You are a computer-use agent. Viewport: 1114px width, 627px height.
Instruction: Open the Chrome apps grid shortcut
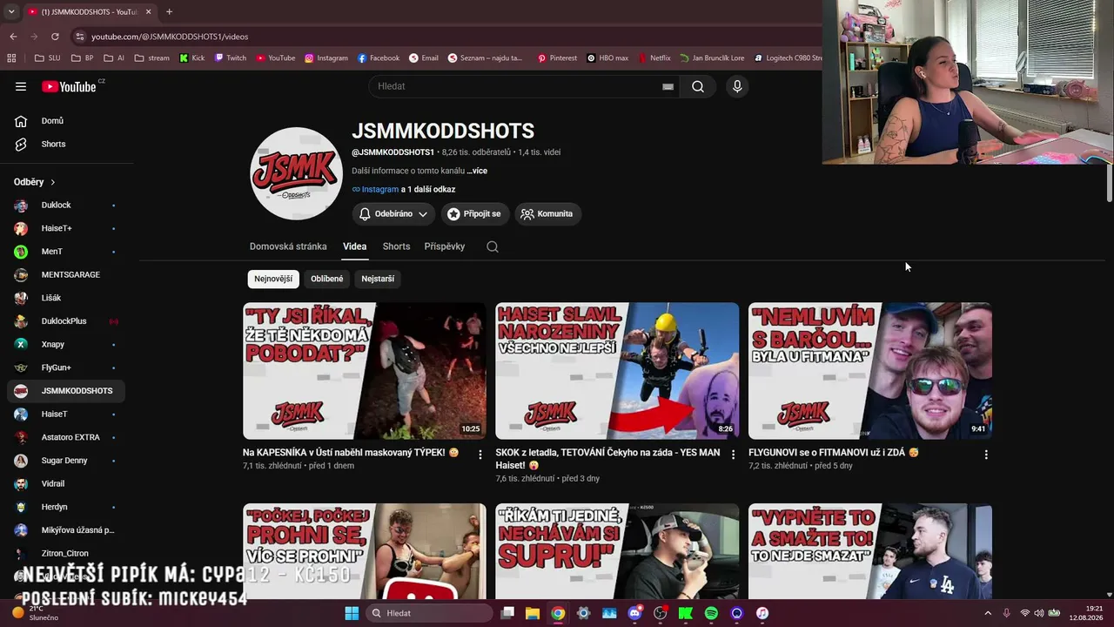coord(11,58)
